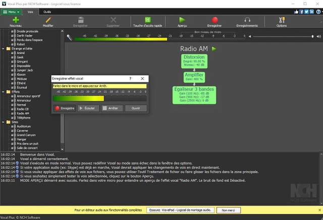The width and height of the screenshot is (323, 220).
Task: Click the Nouveau green plus icon
Action: tap(16, 20)
